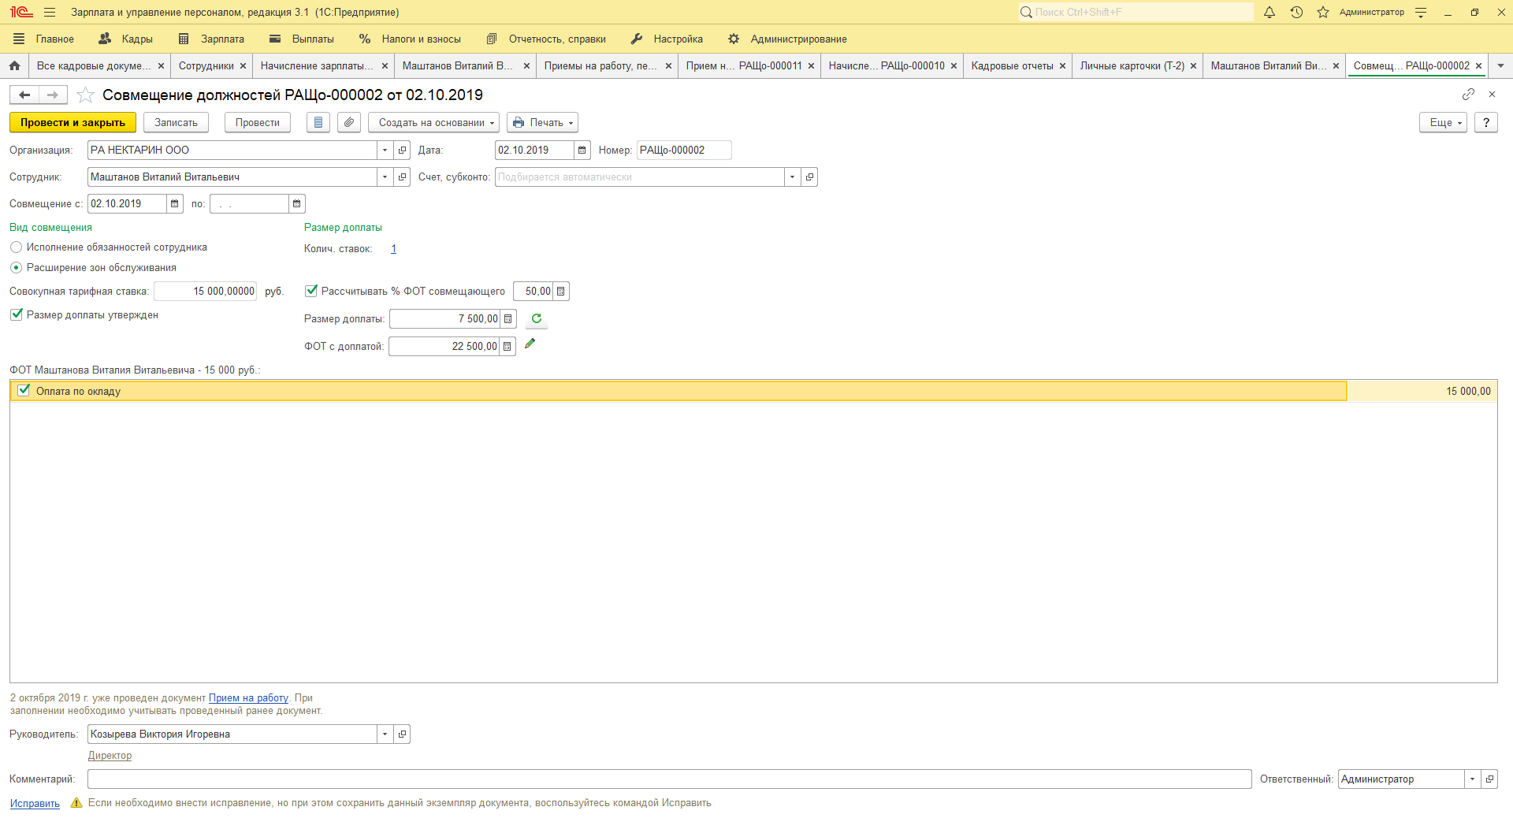
Task: Open Счет, субконто selection icon
Action: pyautogui.click(x=809, y=177)
